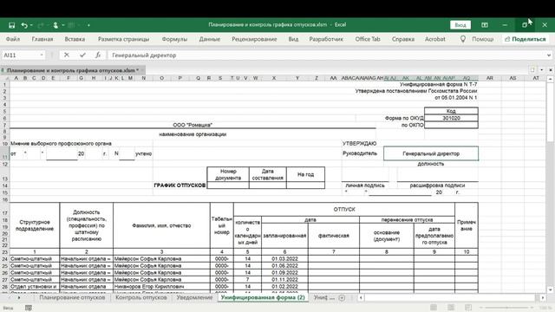Image resolution: width=555 pixels, height=312 pixels.
Task: Switch to sheet Уведомление
Action: [194, 297]
